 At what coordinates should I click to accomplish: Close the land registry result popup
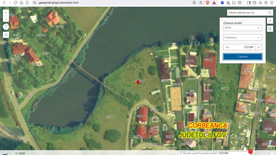[x=250, y=152]
